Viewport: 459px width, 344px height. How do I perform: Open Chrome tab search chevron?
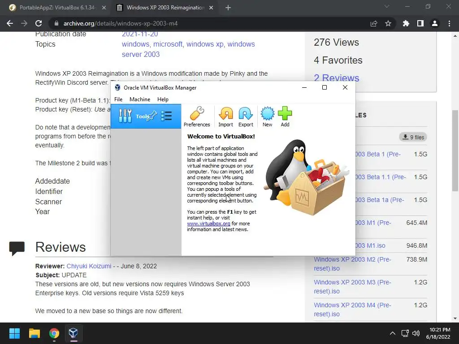pos(387,6)
